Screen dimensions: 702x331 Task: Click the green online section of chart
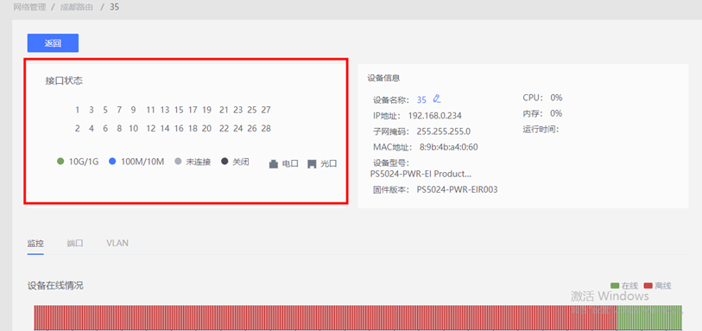[649, 318]
